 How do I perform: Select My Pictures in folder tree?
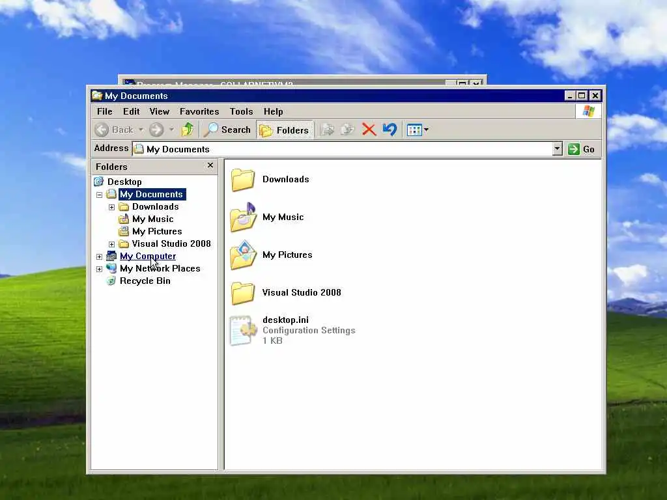157,231
